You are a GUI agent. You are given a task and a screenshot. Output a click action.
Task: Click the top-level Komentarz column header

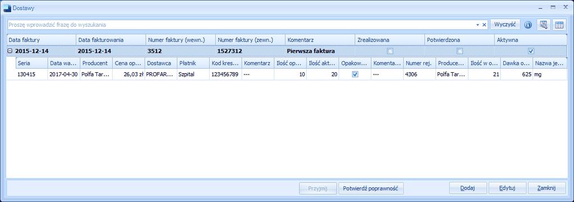pyautogui.click(x=320, y=40)
